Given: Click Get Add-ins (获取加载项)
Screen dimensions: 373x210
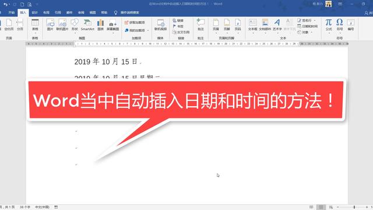Looking at the screenshot, I should (x=135, y=22).
